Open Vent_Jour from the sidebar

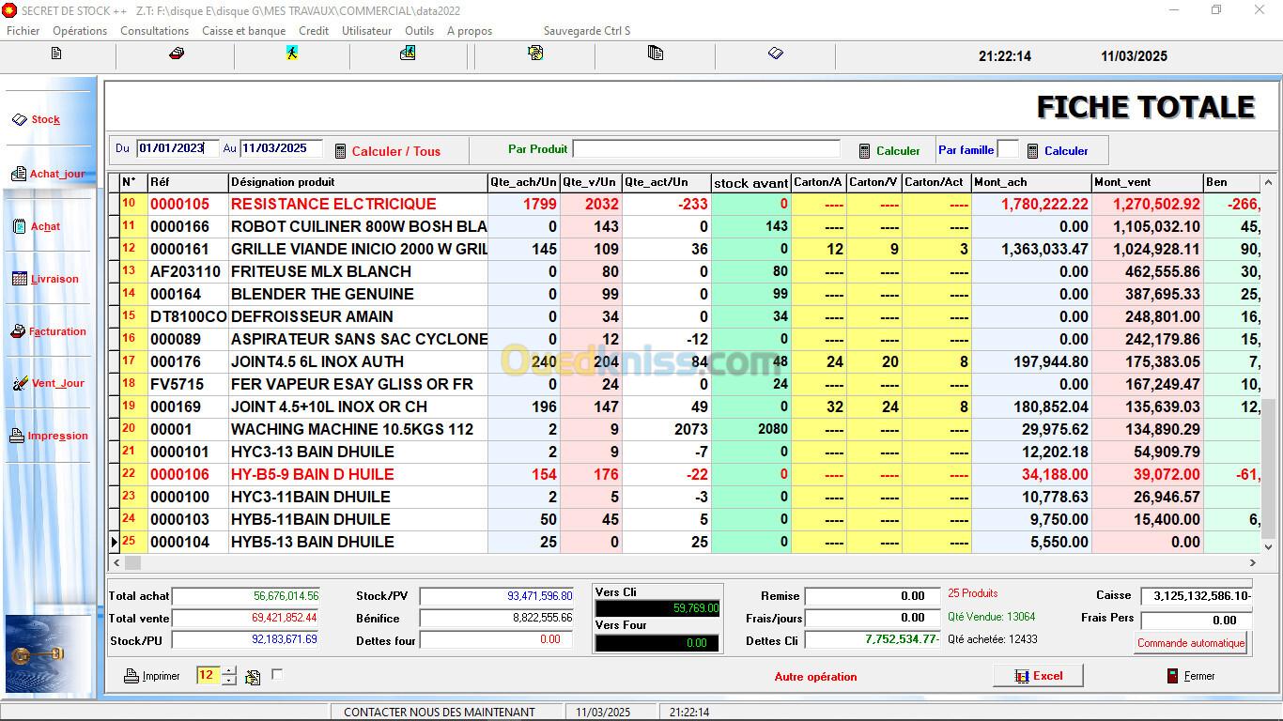(x=56, y=383)
